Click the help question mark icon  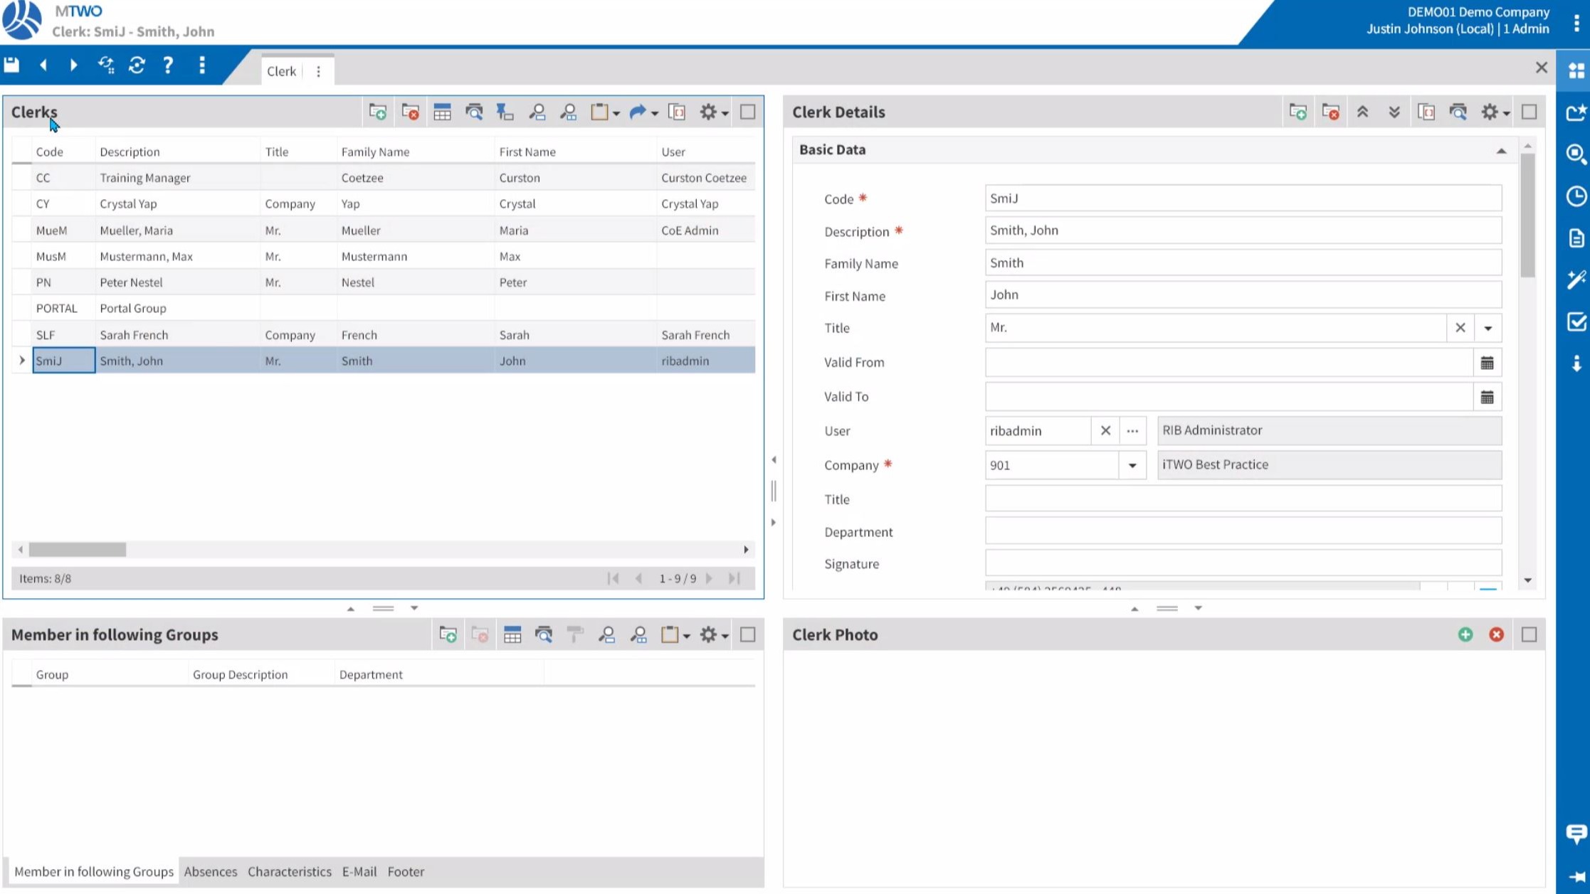[x=168, y=65]
